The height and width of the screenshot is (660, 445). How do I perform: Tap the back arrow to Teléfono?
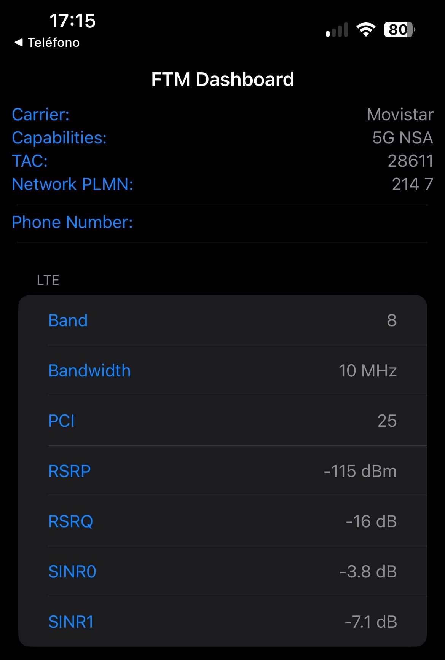click(18, 43)
